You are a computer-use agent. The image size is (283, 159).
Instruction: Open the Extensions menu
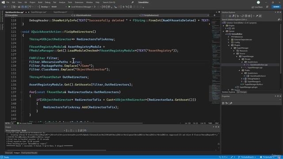(x=79, y=2)
